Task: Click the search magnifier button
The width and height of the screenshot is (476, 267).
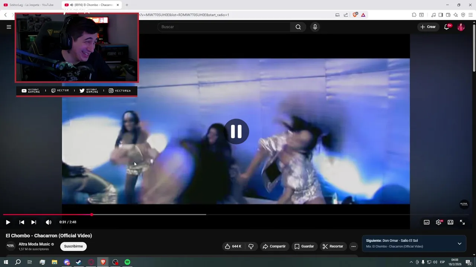Action: (298, 27)
